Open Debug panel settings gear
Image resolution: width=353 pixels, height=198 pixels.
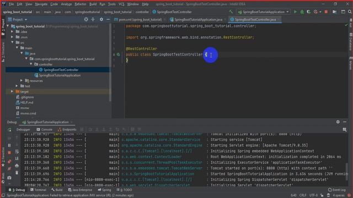point(338,122)
